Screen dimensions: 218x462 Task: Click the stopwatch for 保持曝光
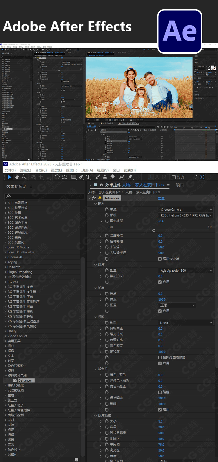tap(107, 398)
